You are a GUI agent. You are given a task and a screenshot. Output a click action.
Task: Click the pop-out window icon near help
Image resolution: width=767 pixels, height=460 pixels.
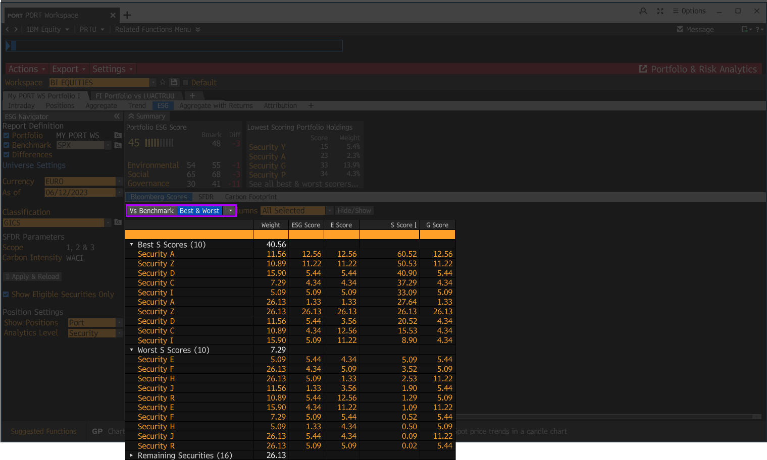(x=745, y=29)
